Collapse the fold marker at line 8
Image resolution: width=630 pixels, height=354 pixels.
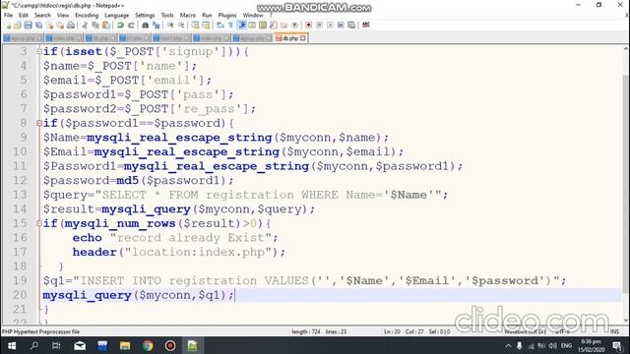click(39, 123)
